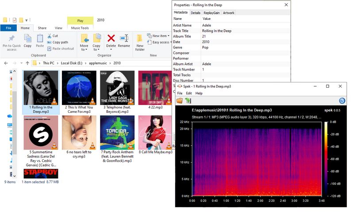
Task: Click the Album Title value 21
Action: (x=204, y=36)
